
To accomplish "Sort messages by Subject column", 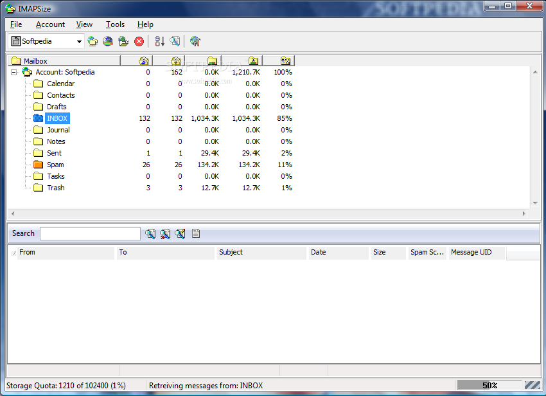I will point(261,253).
